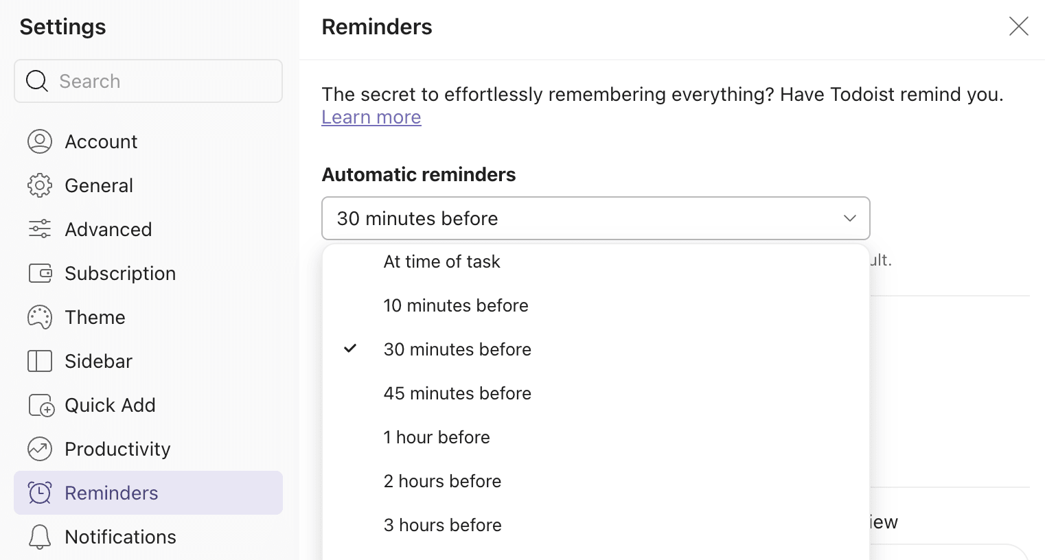Click the General gear icon
The image size is (1045, 560).
pos(40,185)
